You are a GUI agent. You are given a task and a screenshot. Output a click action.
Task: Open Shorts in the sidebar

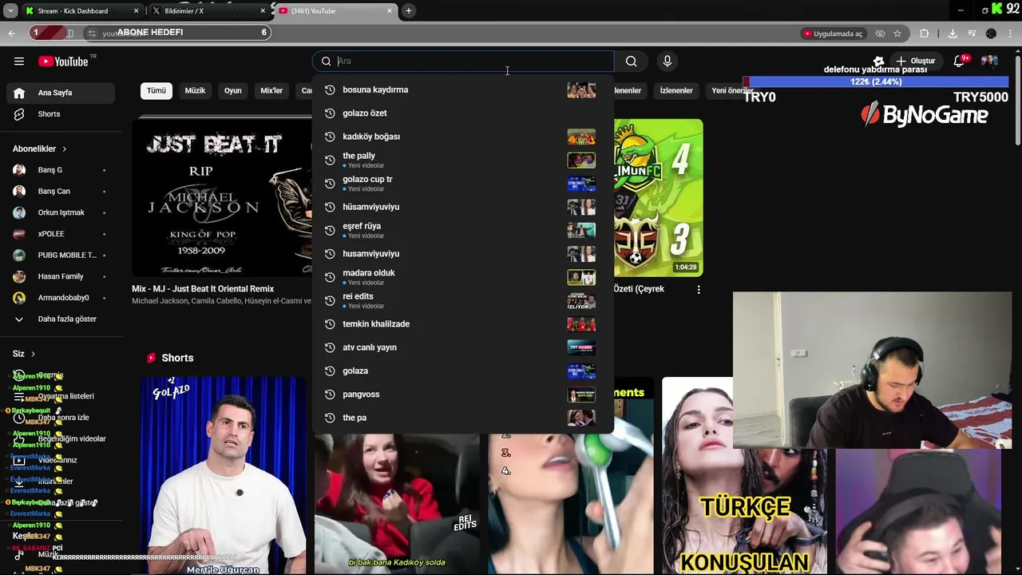coord(61,114)
